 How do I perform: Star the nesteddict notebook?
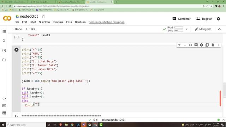pyautogui.click(x=43, y=16)
